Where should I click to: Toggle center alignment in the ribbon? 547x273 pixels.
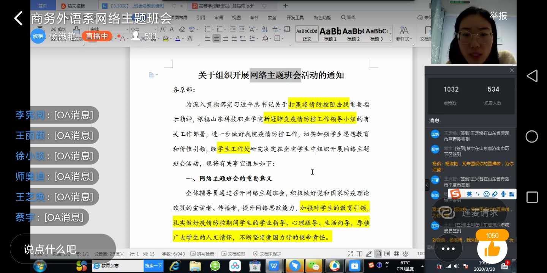pyautogui.click(x=217, y=38)
